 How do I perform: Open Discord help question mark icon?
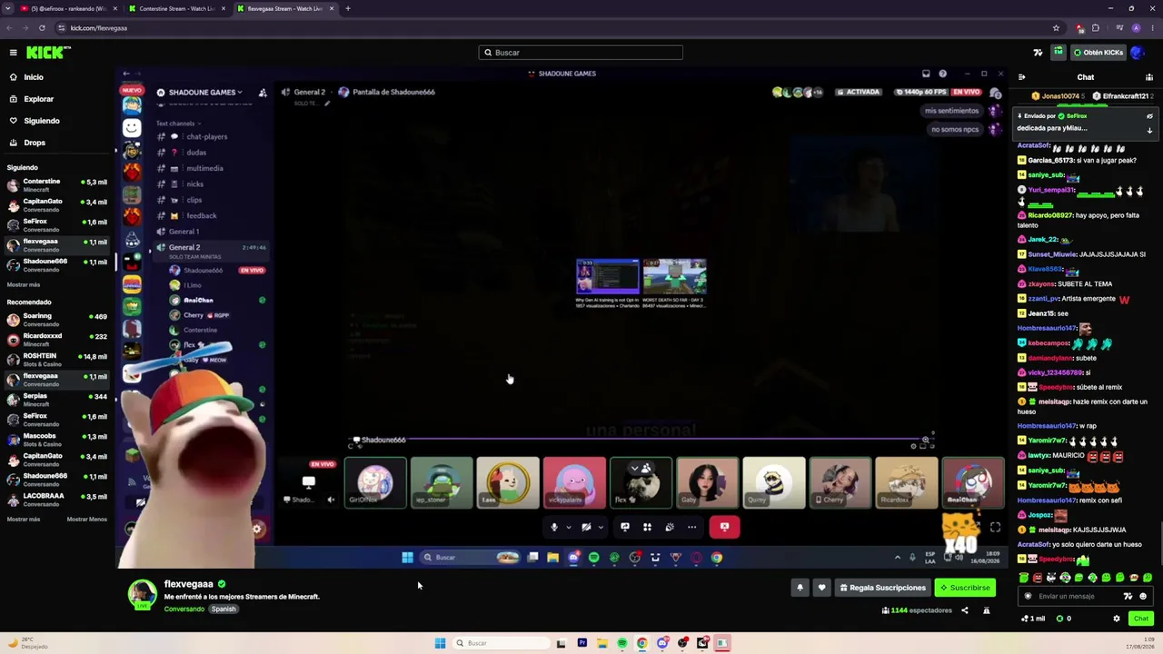pos(943,74)
